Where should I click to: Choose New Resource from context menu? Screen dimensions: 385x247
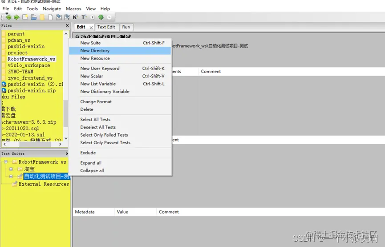(x=120, y=58)
